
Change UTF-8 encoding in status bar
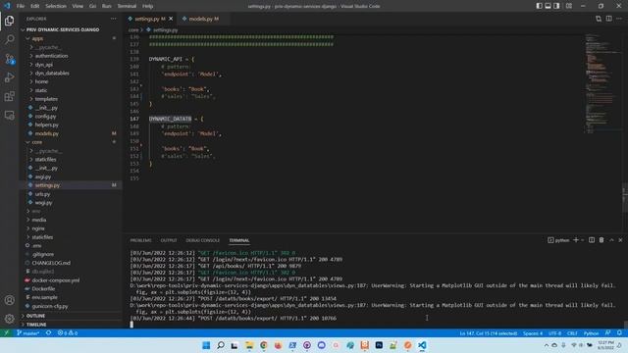(554, 333)
